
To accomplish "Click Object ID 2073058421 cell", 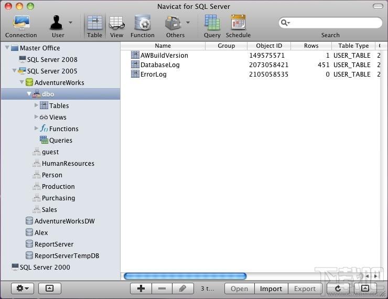I will (269, 65).
